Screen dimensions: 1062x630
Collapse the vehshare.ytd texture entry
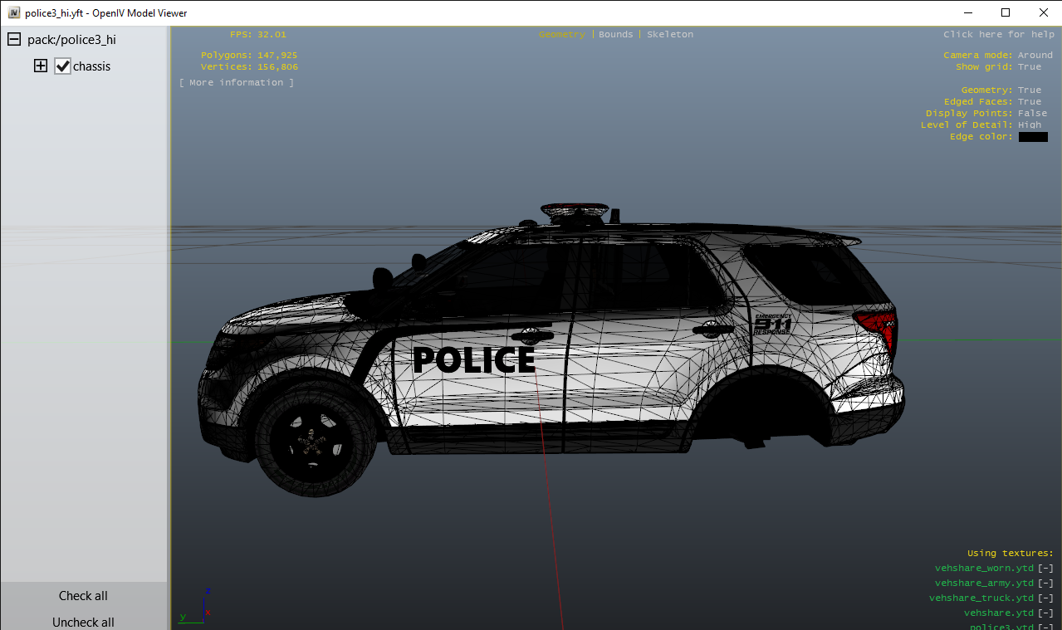point(1045,613)
